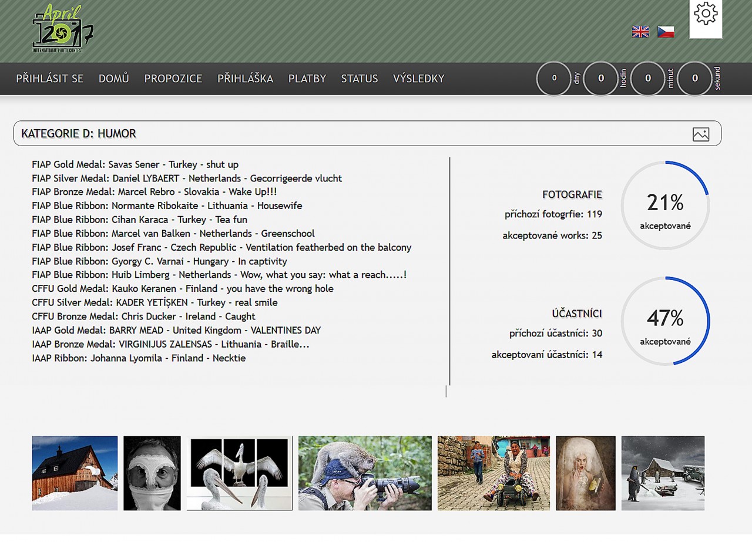
Task: Select Huib Limberg Wow what you say entry
Action: point(219,275)
